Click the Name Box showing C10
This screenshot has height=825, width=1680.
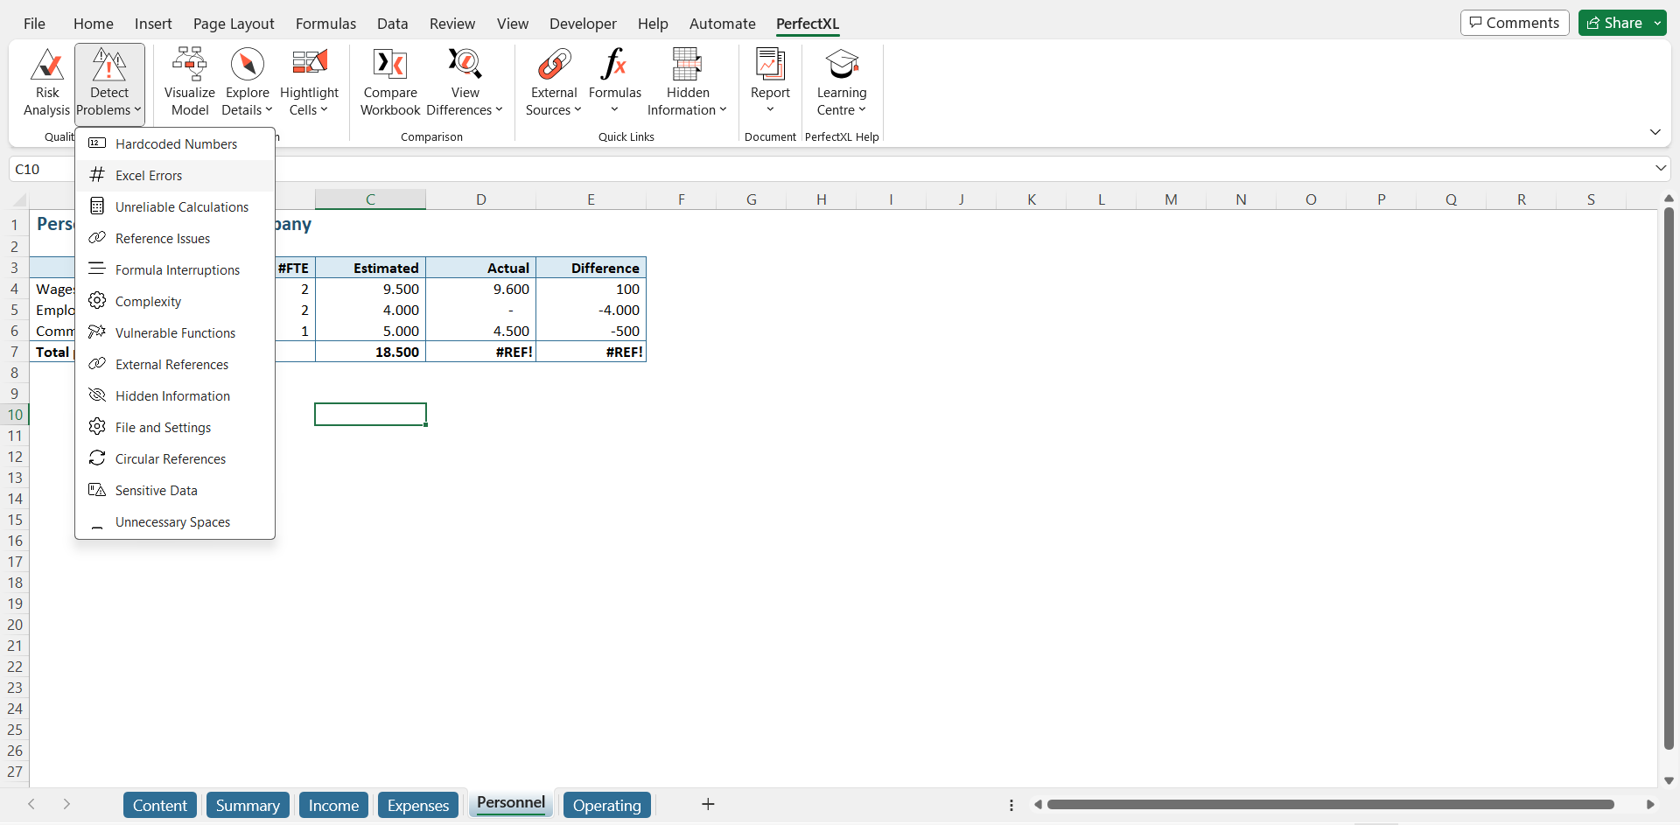coord(41,169)
